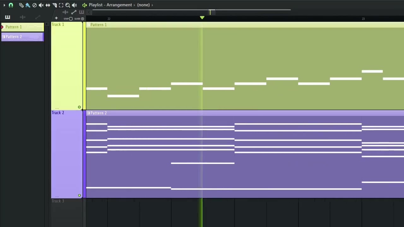The width and height of the screenshot is (404, 227).
Task: Click the plus button above the tracks
Action: [56, 18]
